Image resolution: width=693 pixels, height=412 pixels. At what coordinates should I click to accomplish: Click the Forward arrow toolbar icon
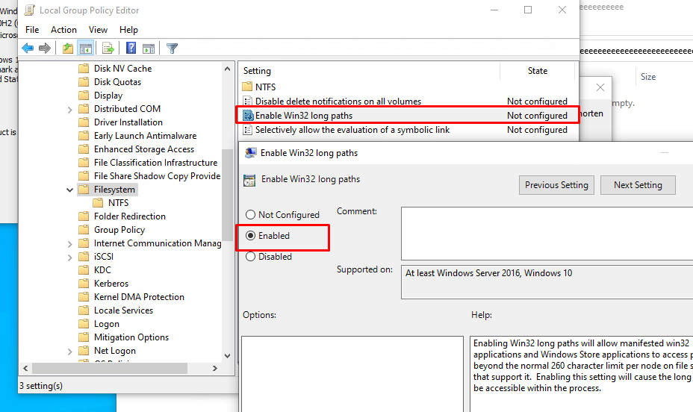pyautogui.click(x=45, y=49)
